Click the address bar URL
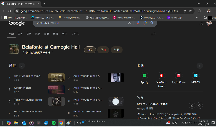The width and height of the screenshot is (216, 127). pyautogui.click(x=100, y=11)
